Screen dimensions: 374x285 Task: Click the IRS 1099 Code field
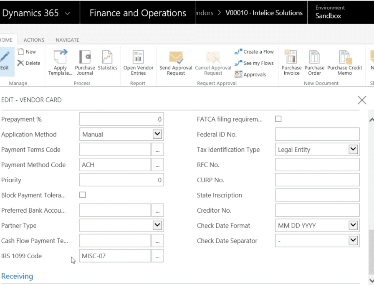pyautogui.click(x=115, y=256)
